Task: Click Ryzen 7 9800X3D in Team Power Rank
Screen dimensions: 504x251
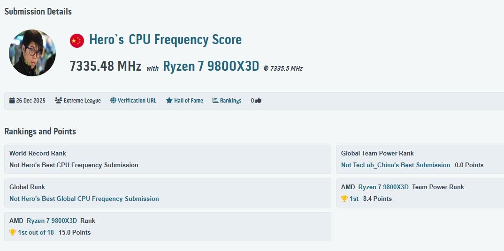Action: coord(383,187)
